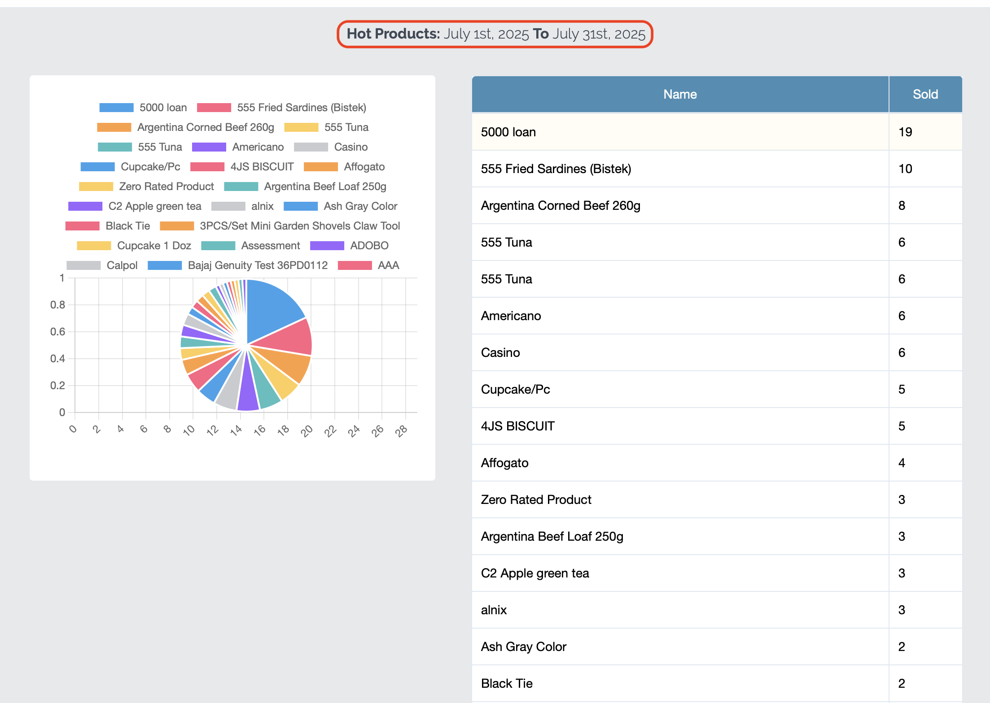Hide the Casino legend entry
The width and height of the screenshot is (990, 703).
pos(350,147)
